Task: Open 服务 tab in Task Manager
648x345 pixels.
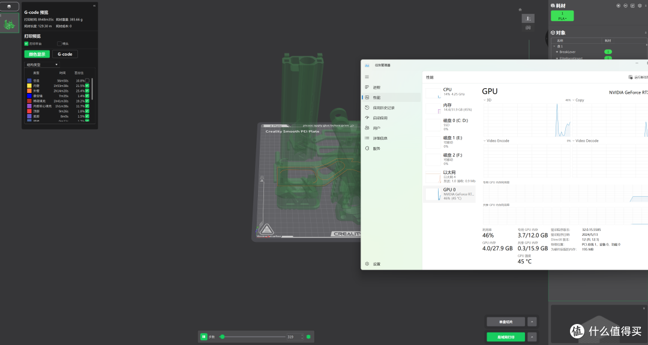Action: point(391,148)
